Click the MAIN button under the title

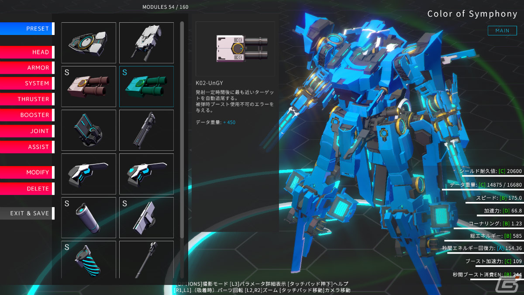click(502, 31)
